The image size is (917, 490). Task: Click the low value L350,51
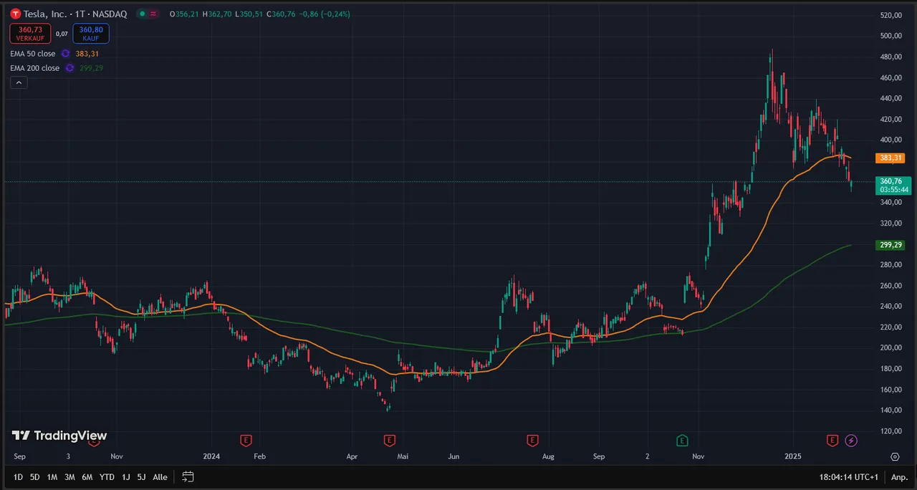tap(249, 14)
